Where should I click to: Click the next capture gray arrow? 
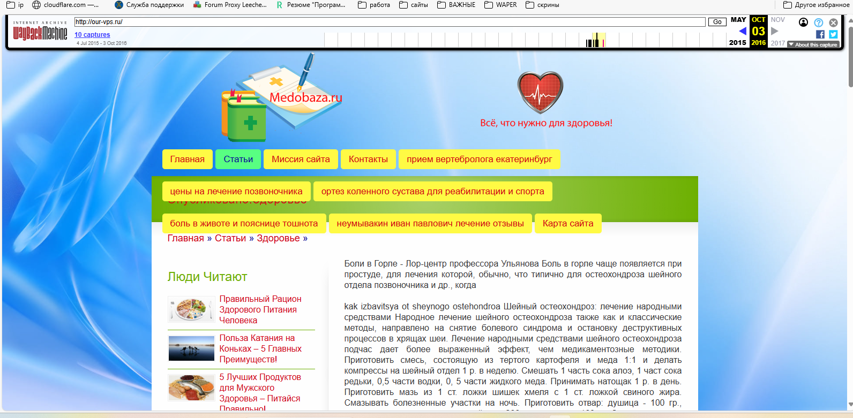[774, 31]
